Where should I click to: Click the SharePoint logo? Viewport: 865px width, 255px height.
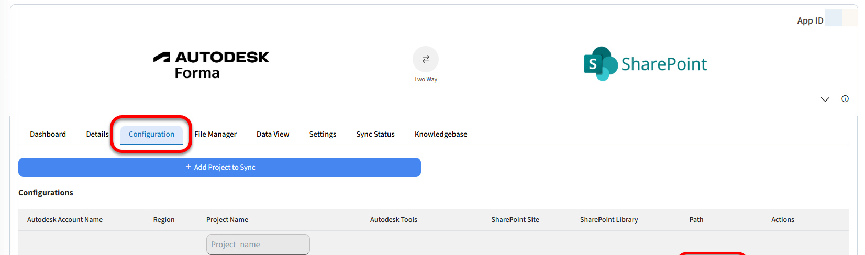click(645, 64)
